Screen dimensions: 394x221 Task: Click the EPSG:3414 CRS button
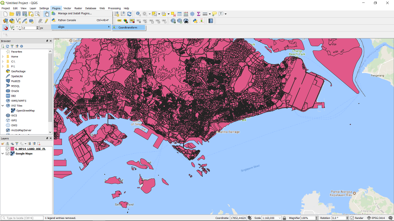coord(376,218)
